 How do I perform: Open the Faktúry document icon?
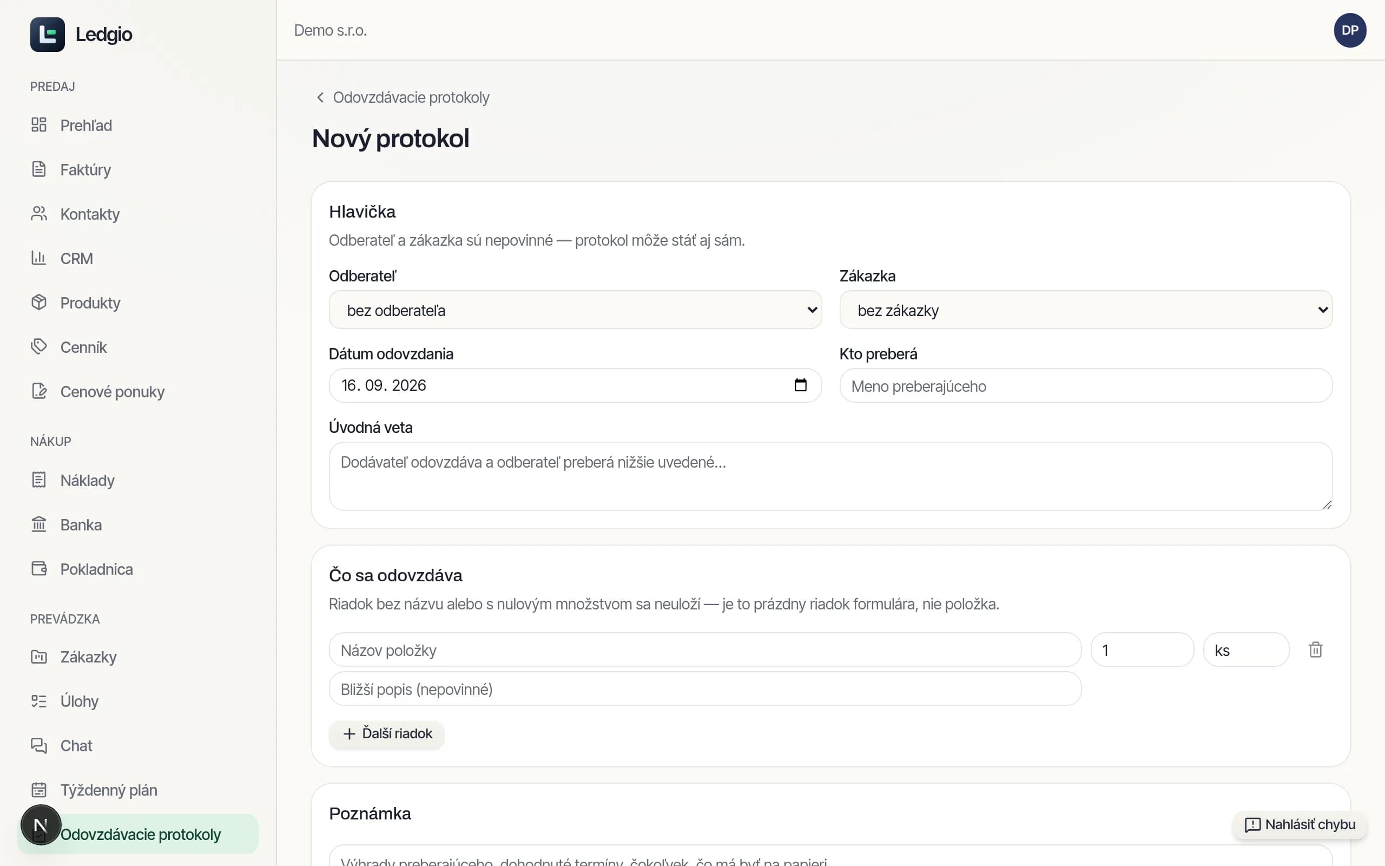39,169
